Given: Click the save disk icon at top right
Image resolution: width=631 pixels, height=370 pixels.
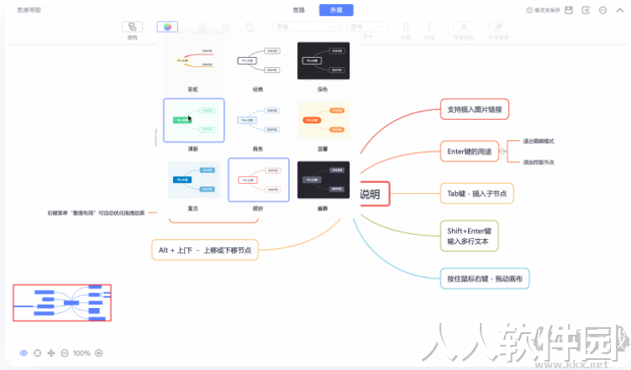Looking at the screenshot, I should [569, 10].
